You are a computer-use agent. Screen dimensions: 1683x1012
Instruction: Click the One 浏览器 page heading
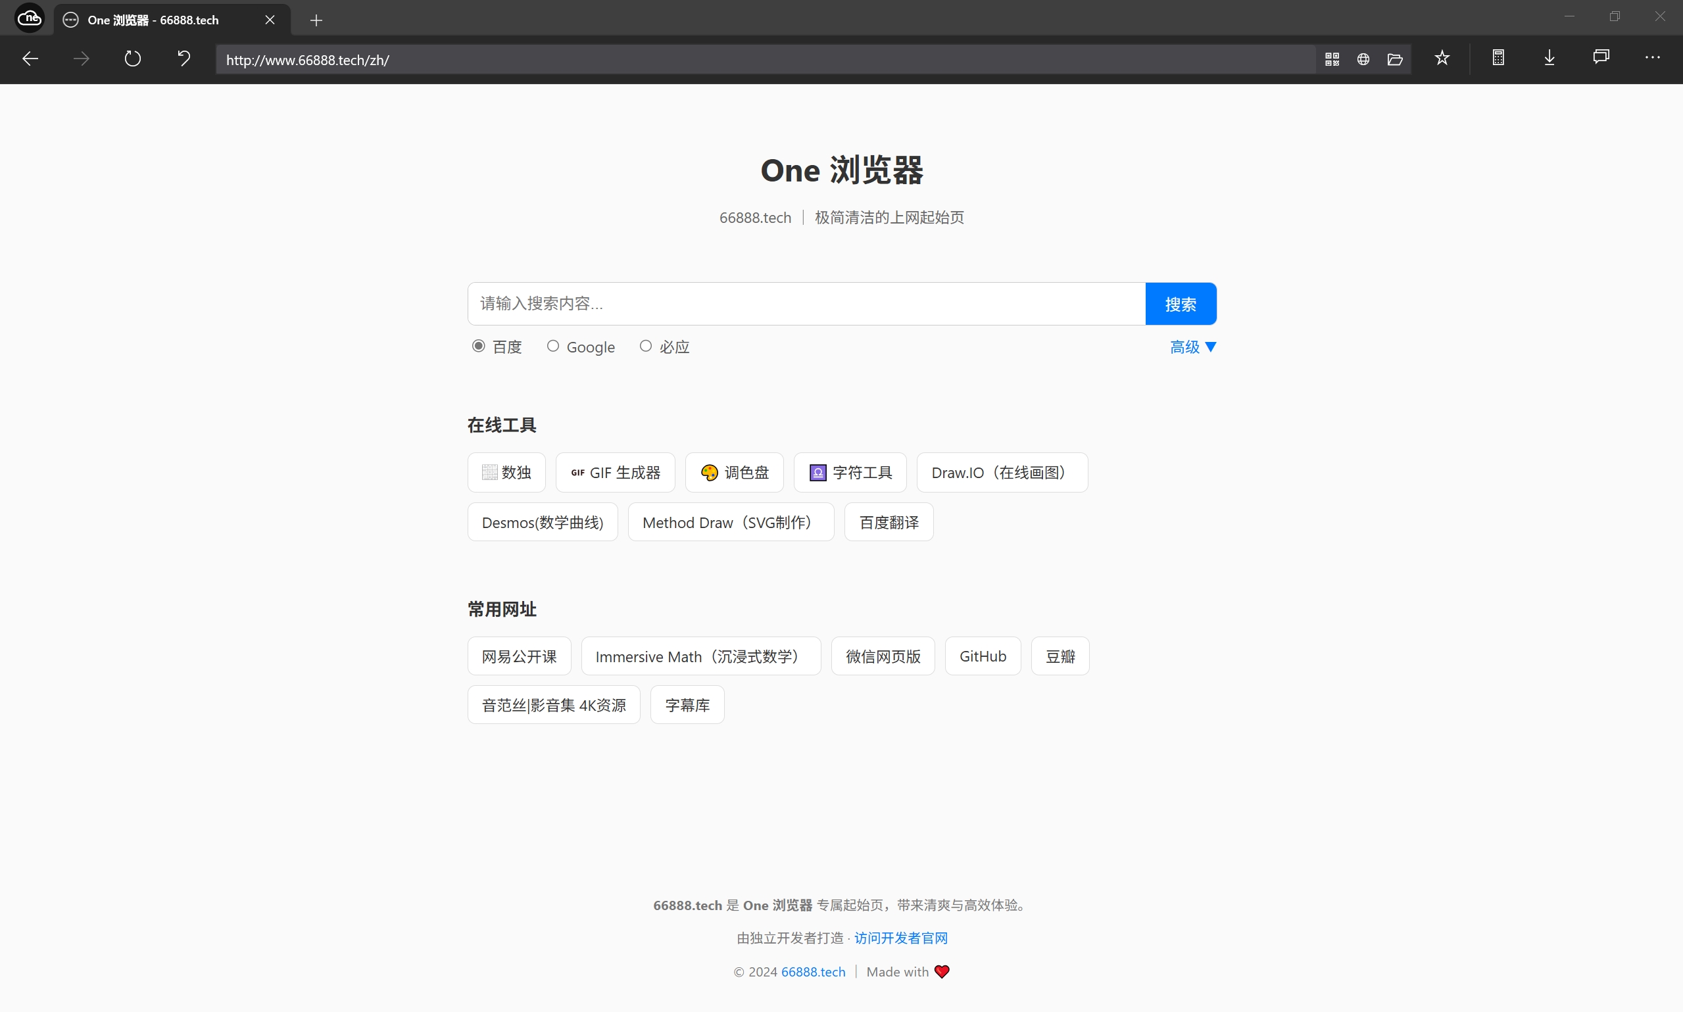(842, 170)
